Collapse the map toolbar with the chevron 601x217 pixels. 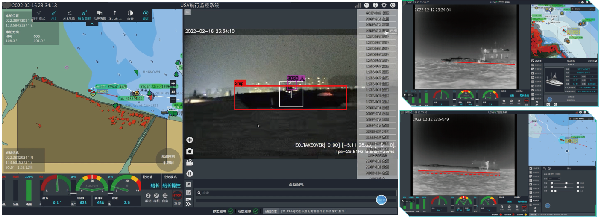[x=92, y=23]
